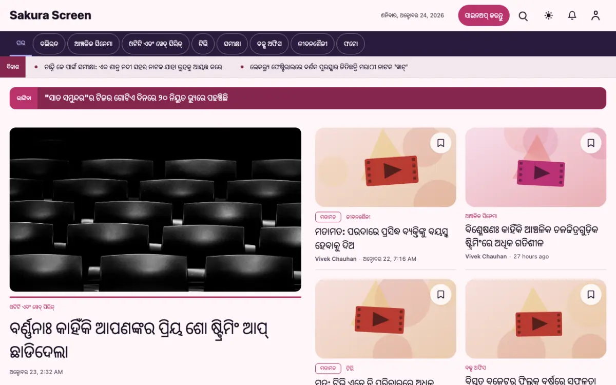616x385 pixels.
Task: Open user account profile icon
Action: (x=595, y=16)
